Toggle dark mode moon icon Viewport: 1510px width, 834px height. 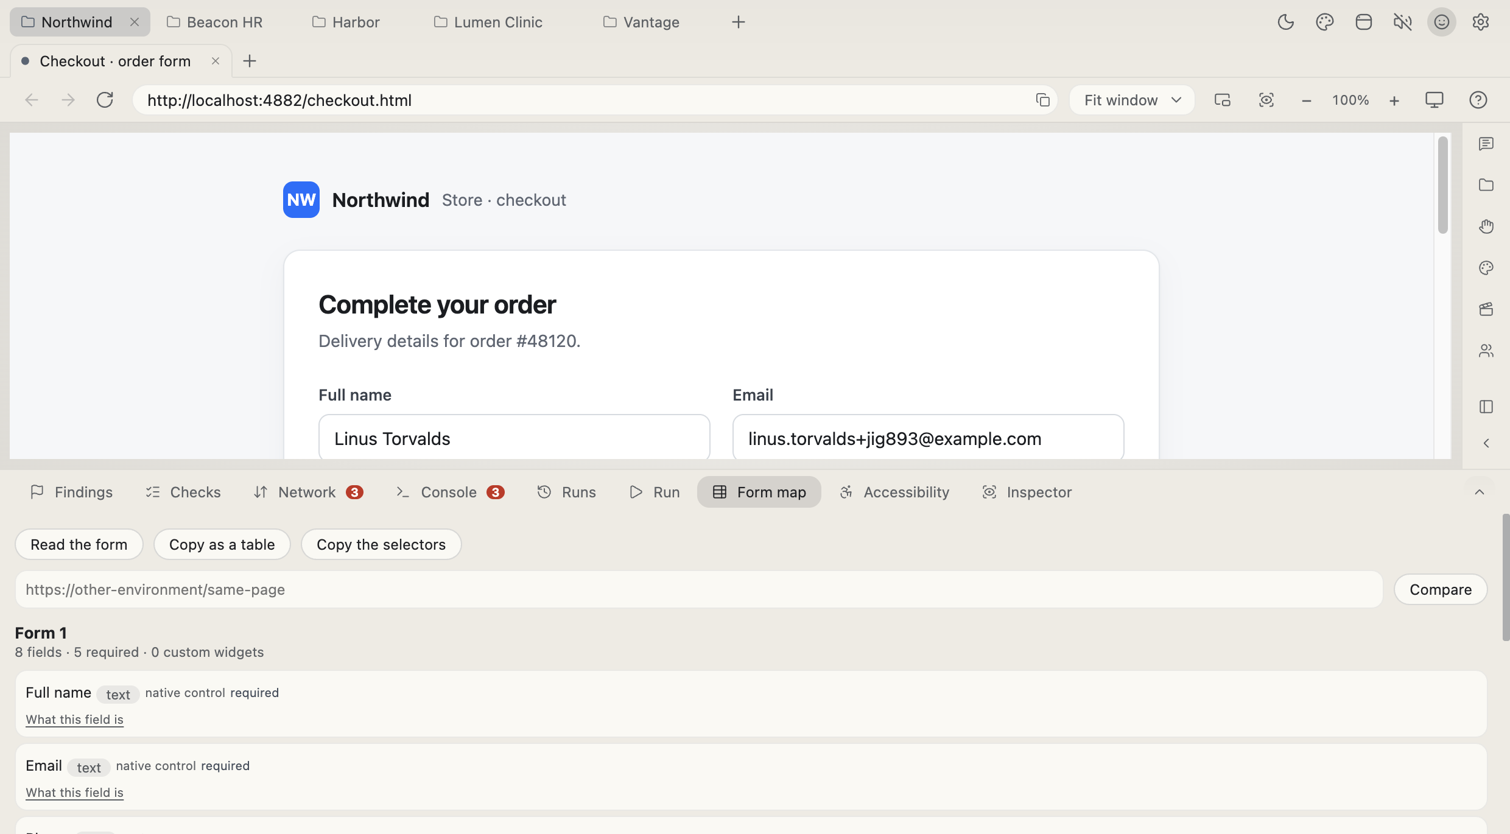tap(1285, 22)
